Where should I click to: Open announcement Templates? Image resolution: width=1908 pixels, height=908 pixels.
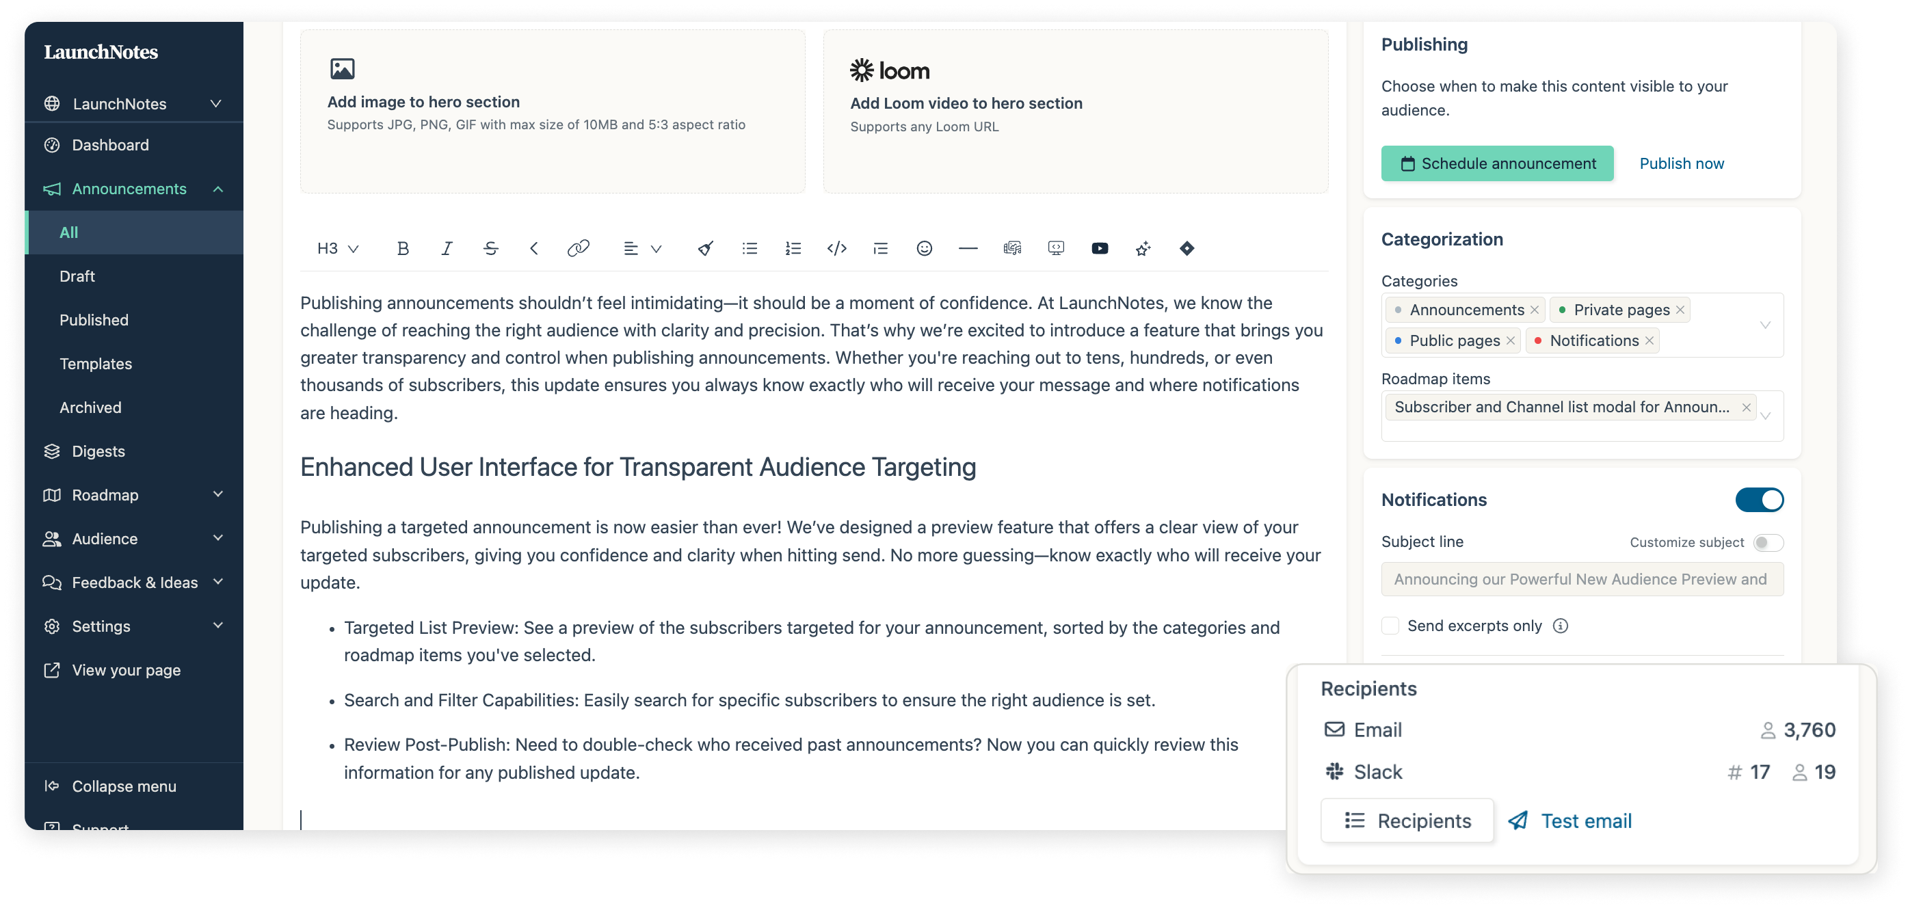point(133,364)
